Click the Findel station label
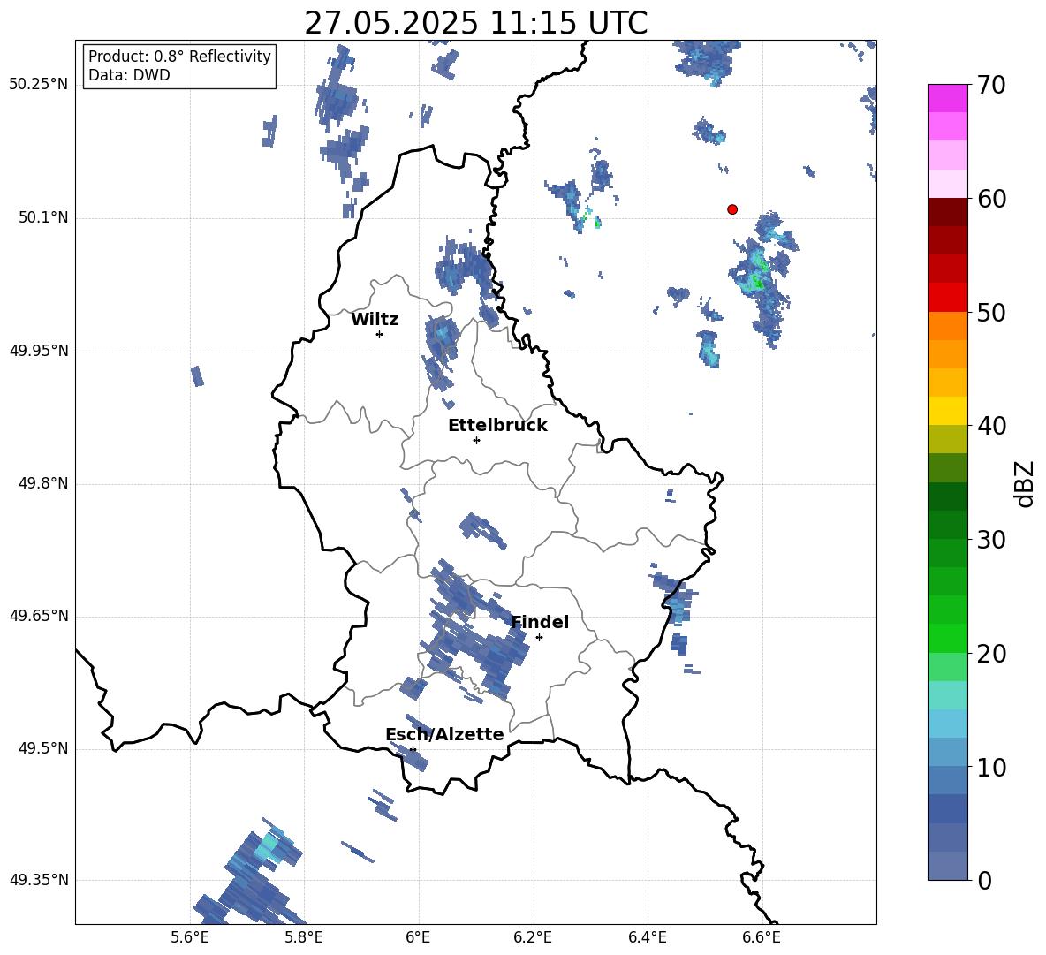 [x=540, y=622]
